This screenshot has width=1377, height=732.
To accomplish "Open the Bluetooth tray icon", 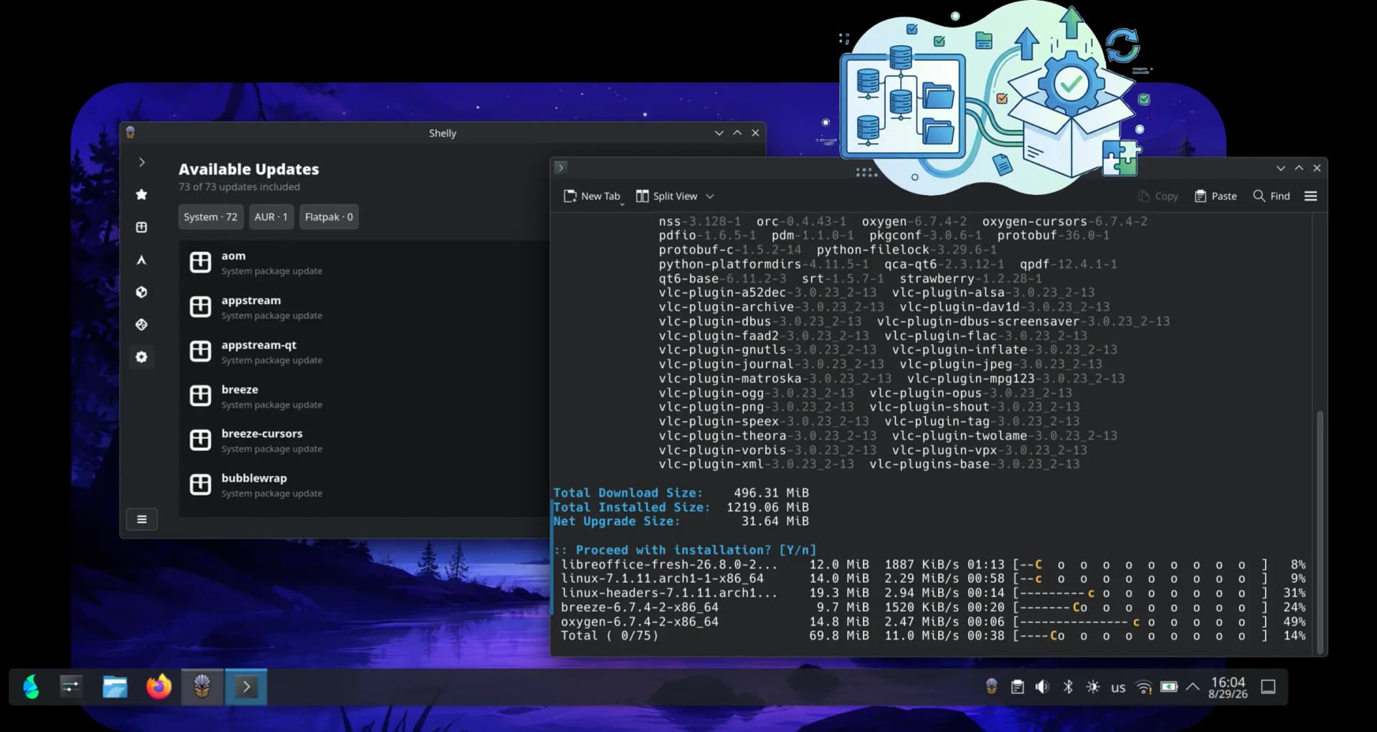I will coord(1068,687).
